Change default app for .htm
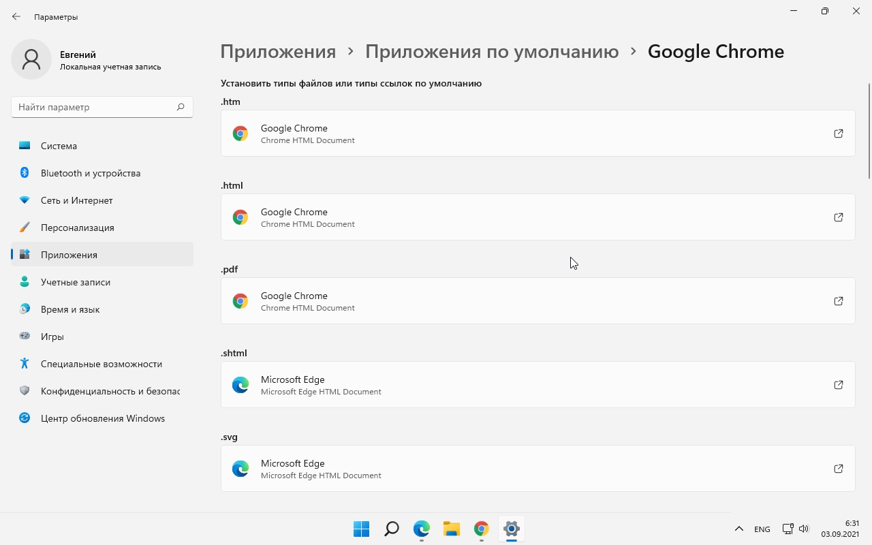 (538, 134)
